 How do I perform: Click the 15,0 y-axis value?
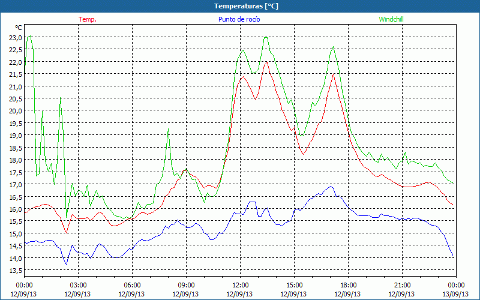pyautogui.click(x=17, y=233)
